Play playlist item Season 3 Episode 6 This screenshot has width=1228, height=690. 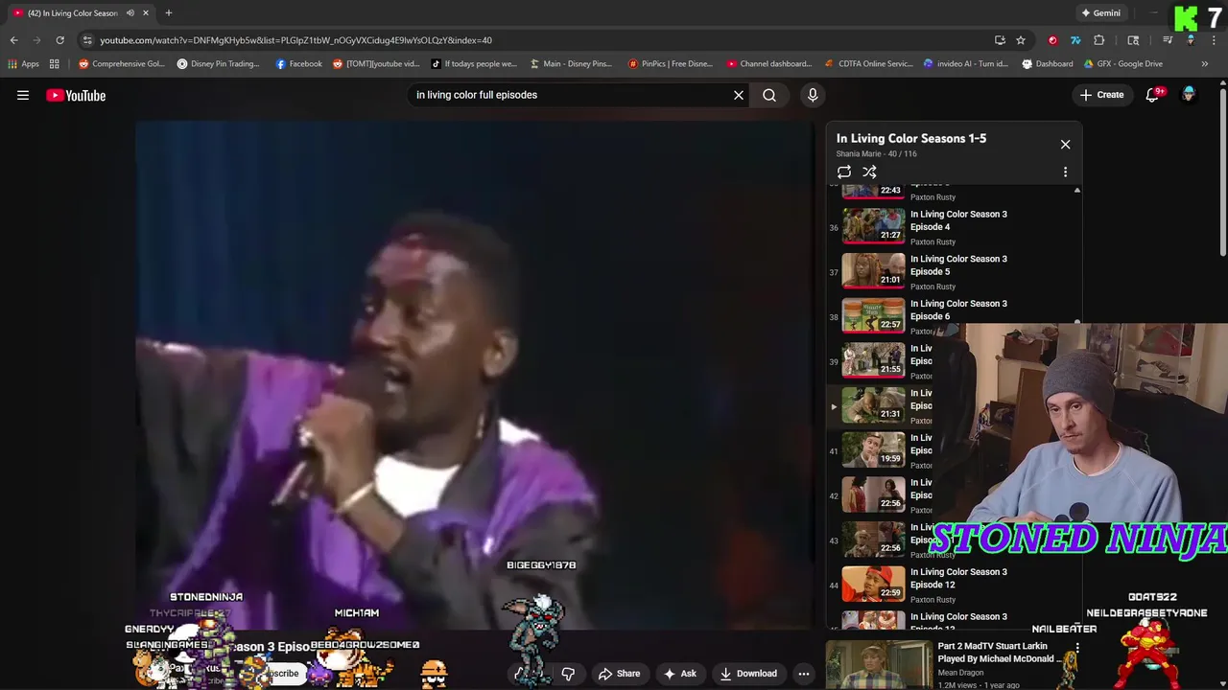pyautogui.click(x=955, y=316)
